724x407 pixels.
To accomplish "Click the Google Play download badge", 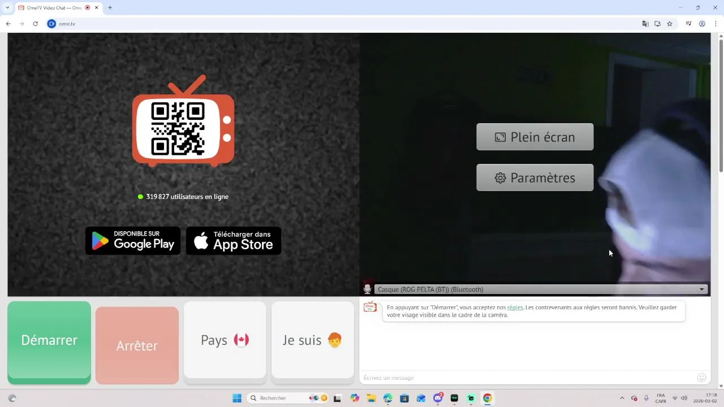I will (133, 241).
